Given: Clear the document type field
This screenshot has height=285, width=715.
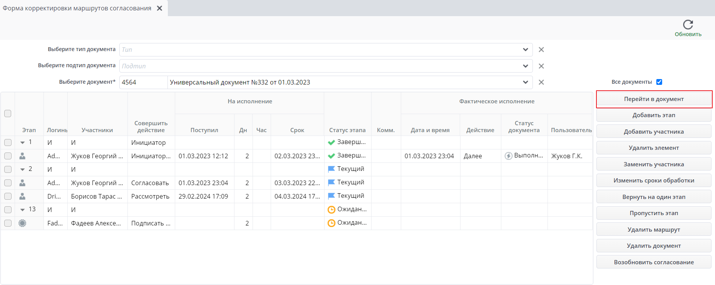Looking at the screenshot, I should pyautogui.click(x=541, y=50).
